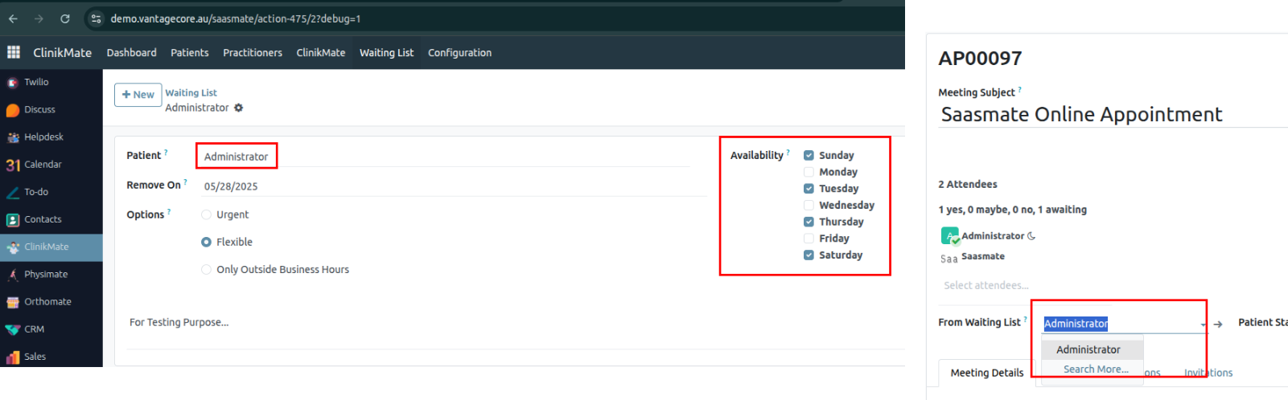Open the Configuration menu

point(459,53)
